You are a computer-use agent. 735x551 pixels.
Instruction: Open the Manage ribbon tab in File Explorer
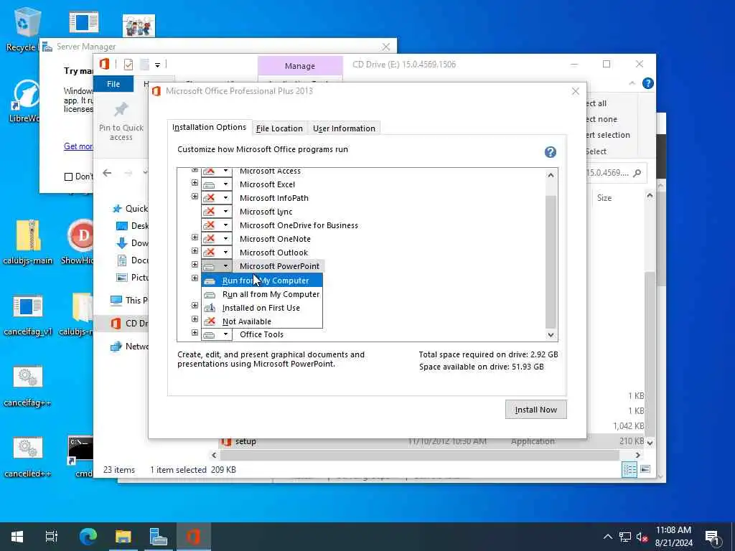pyautogui.click(x=300, y=66)
